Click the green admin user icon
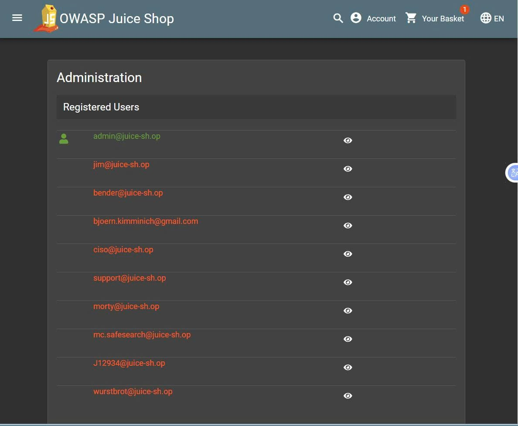The image size is (518, 426). click(64, 139)
